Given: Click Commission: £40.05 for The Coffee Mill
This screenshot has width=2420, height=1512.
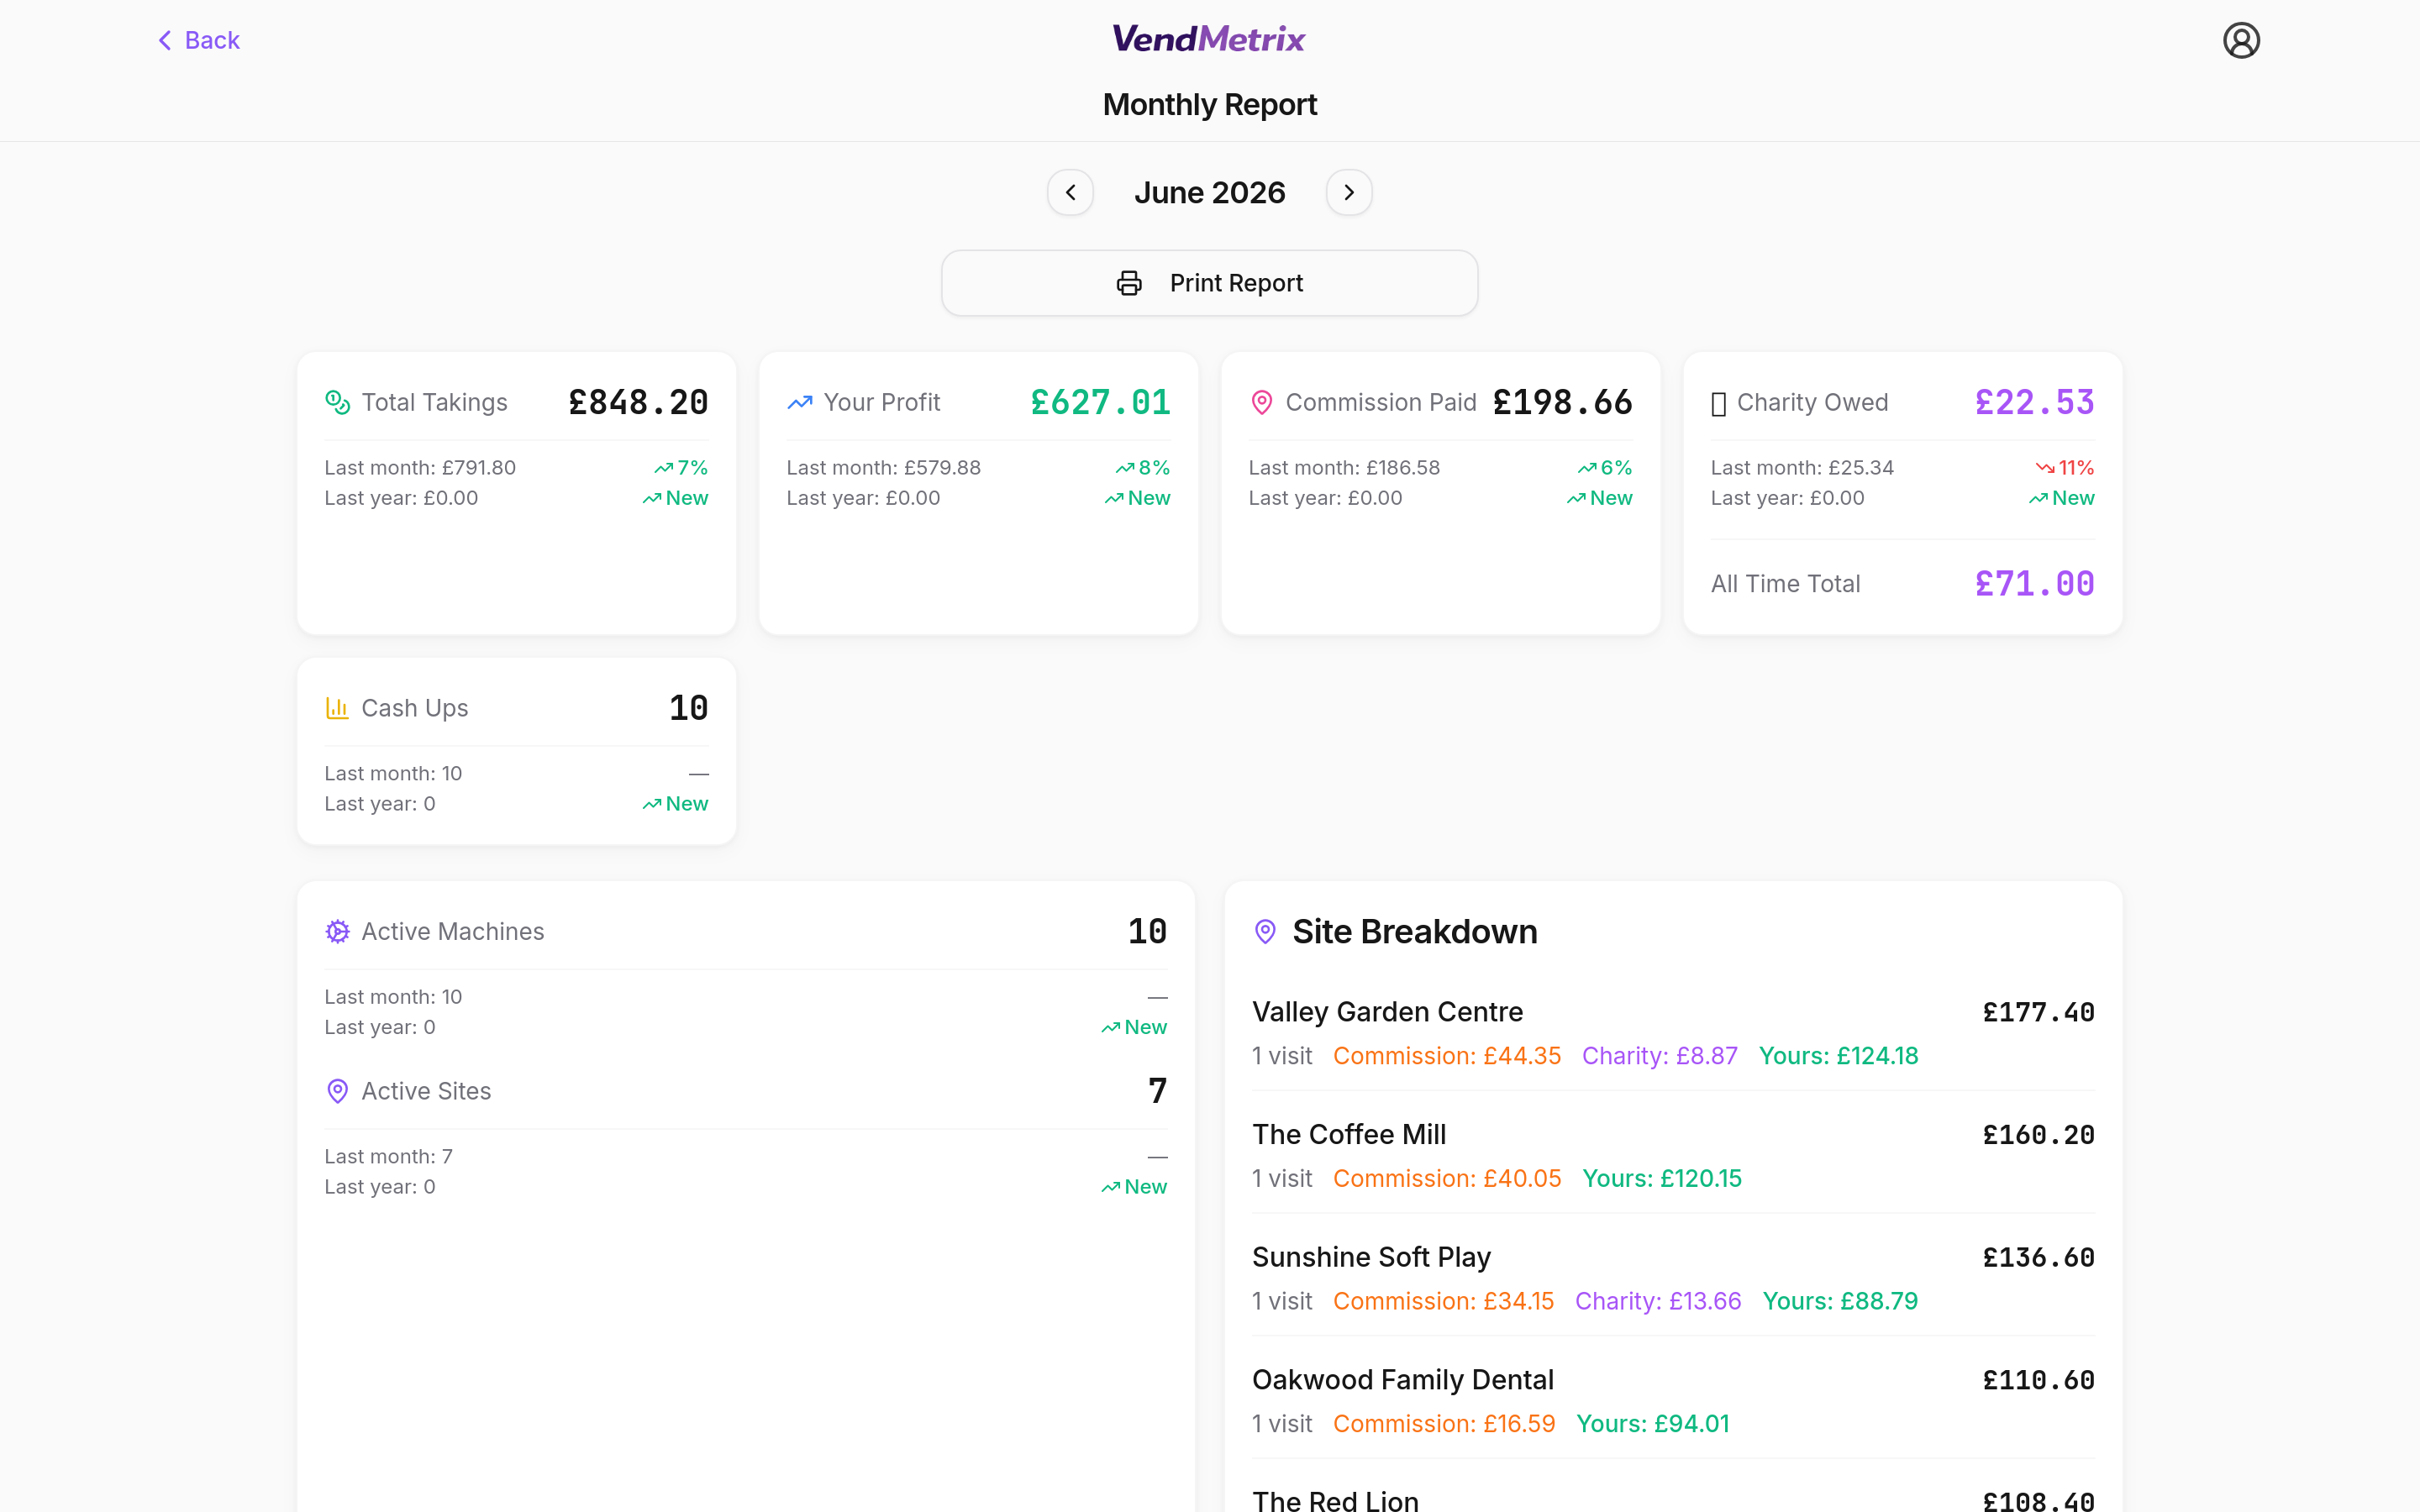Looking at the screenshot, I should [x=1446, y=1179].
